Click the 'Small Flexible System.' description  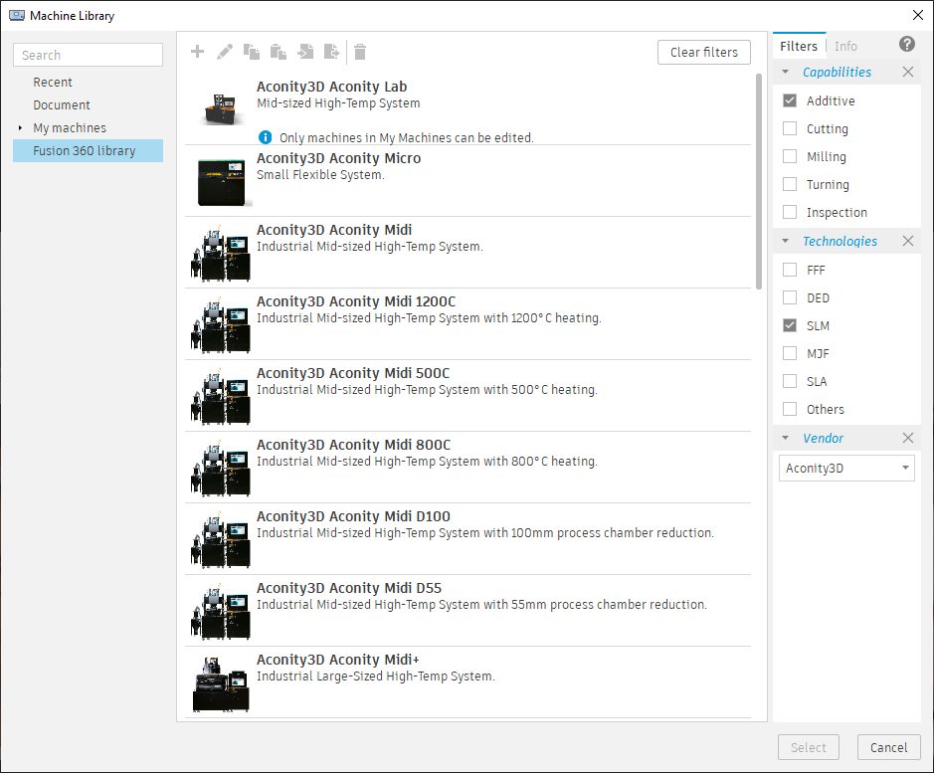pos(320,175)
